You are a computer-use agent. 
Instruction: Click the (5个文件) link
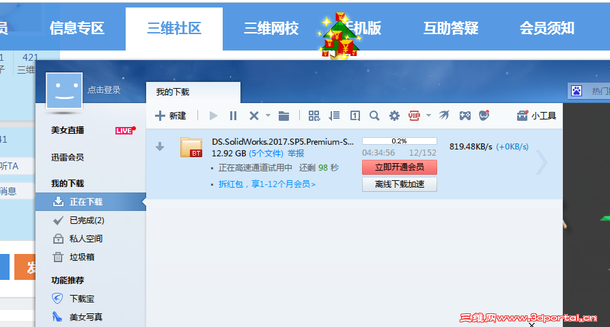(266, 154)
